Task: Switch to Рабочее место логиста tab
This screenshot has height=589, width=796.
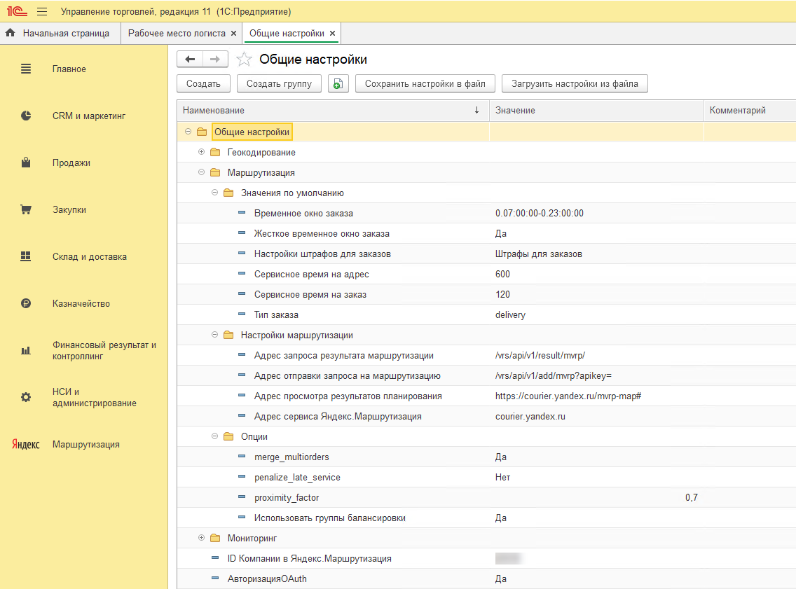Action: click(x=176, y=33)
